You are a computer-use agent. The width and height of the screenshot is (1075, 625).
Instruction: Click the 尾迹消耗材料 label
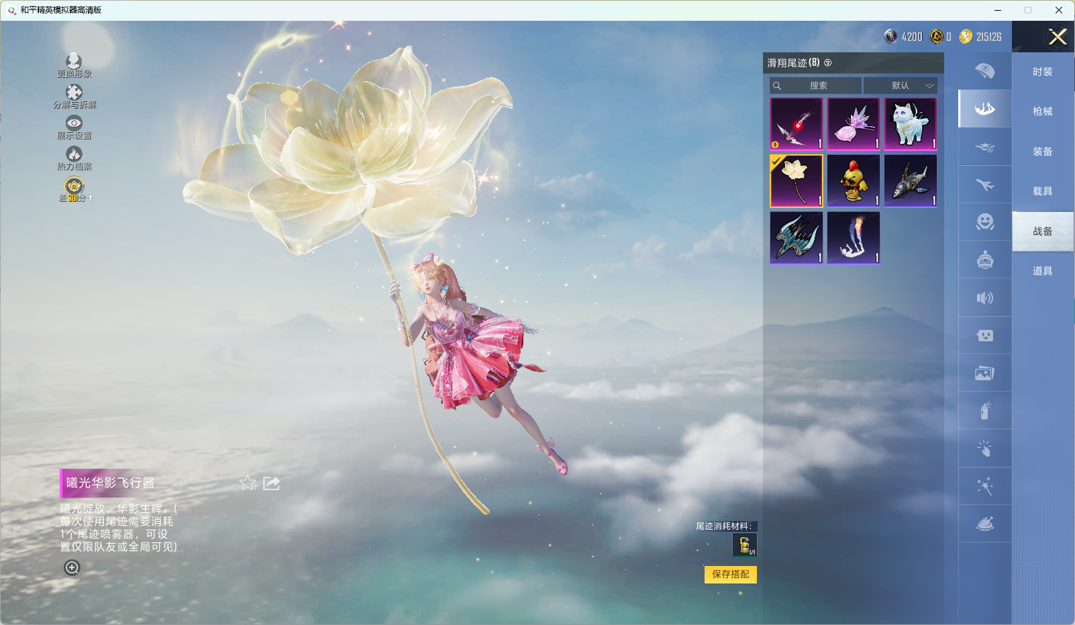click(x=723, y=526)
